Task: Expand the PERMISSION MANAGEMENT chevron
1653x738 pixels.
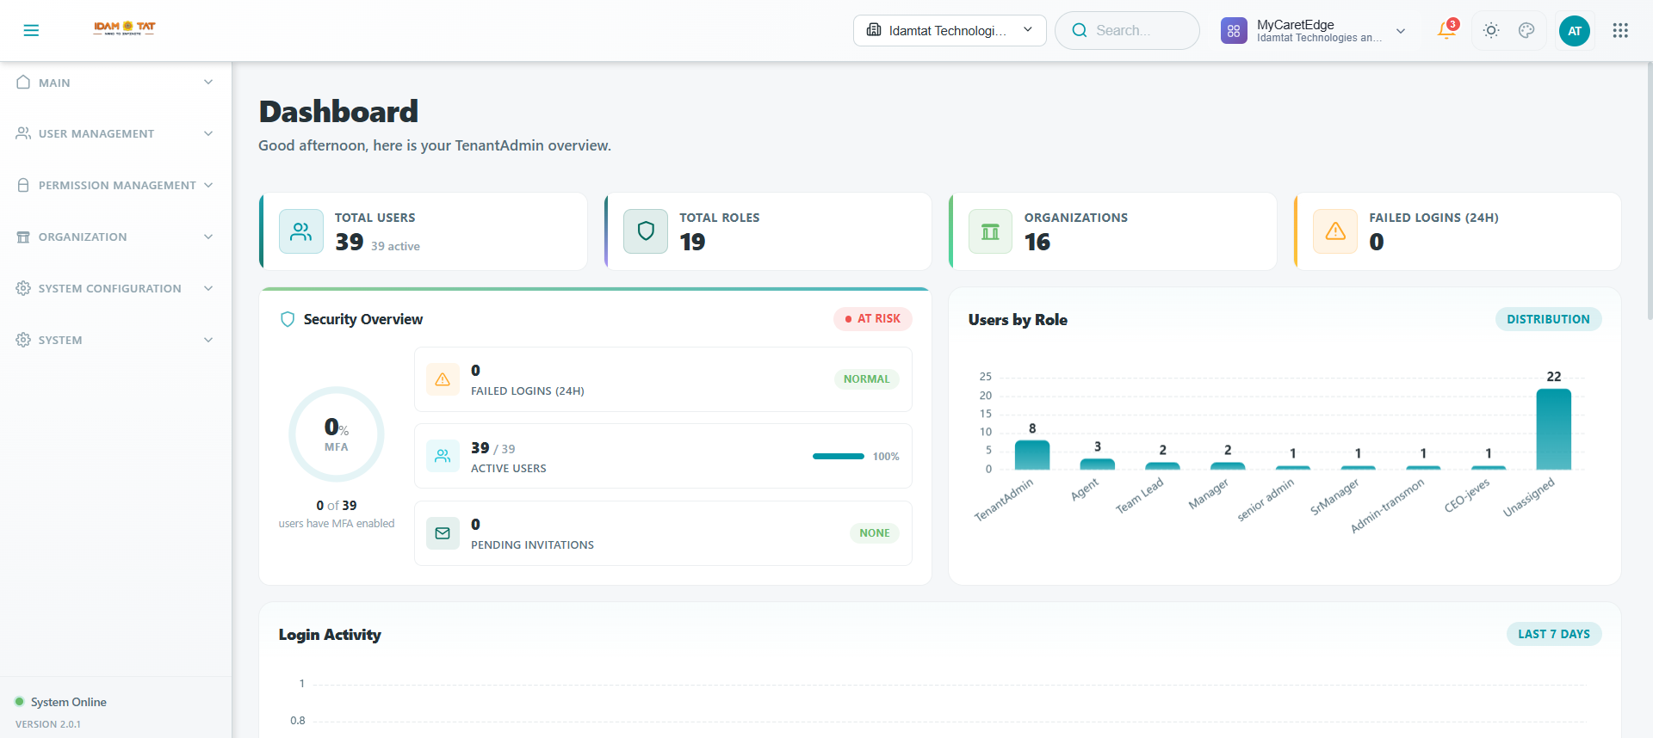Action: point(208,185)
